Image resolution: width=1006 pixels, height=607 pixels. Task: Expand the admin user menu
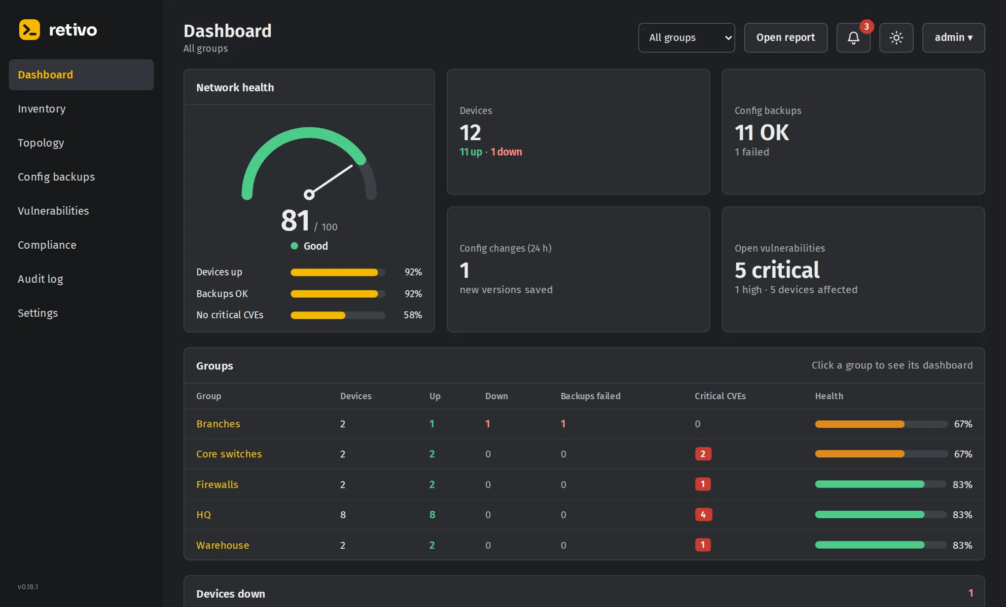click(953, 38)
